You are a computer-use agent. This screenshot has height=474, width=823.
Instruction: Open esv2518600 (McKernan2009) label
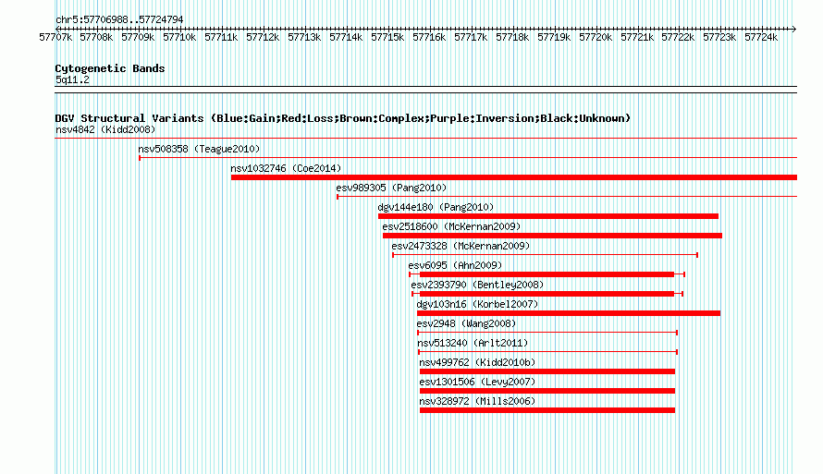[451, 226]
